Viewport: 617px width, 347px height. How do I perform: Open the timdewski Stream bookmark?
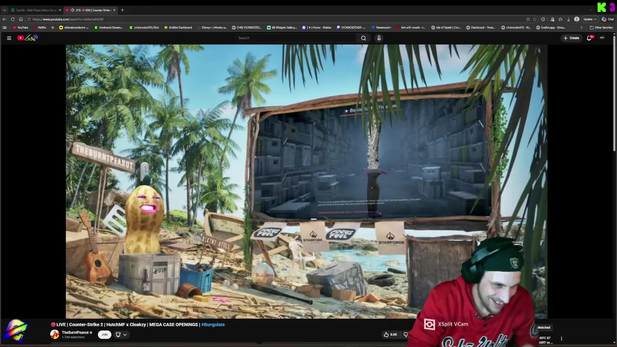click(108, 27)
